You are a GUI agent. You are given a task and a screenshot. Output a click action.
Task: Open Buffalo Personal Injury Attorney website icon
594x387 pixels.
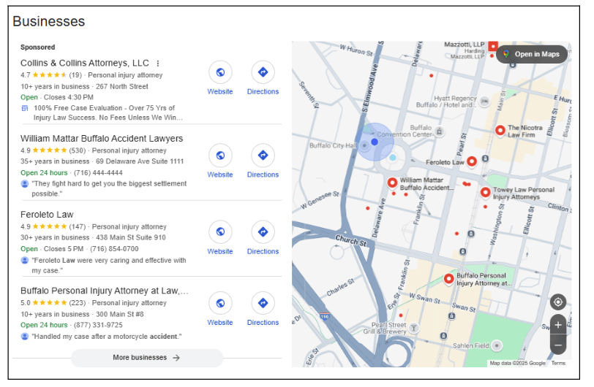click(x=220, y=303)
